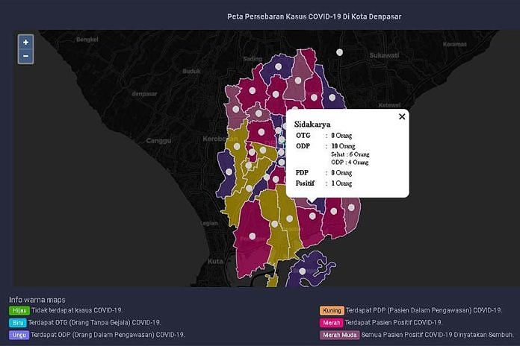Click the Ungu purple legend badge
520x346 pixels.
coord(19,335)
